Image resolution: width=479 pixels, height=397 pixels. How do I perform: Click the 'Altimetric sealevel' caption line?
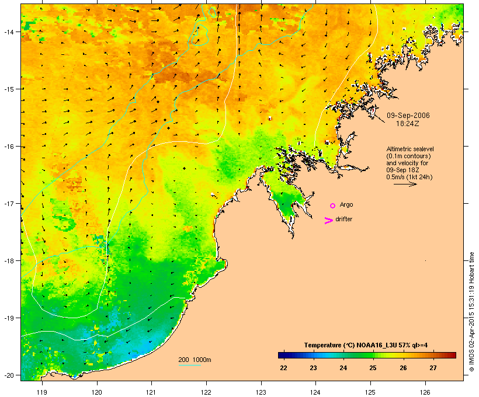pos(410,149)
